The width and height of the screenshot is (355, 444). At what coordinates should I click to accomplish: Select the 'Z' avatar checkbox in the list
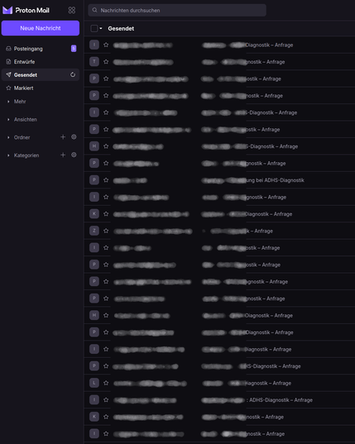tap(94, 231)
